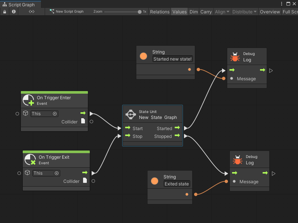Click the code view icon in the toolbar

(x=31, y=12)
